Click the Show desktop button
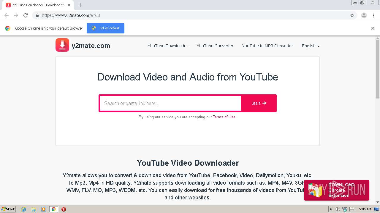Image resolution: width=380 pixels, height=213 pixels. coord(377,209)
